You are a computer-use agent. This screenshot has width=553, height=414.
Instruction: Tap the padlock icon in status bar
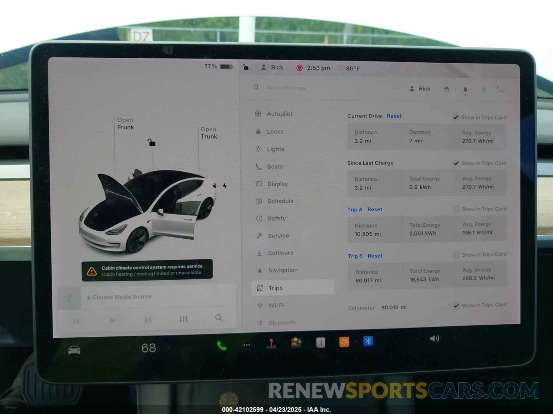point(245,67)
